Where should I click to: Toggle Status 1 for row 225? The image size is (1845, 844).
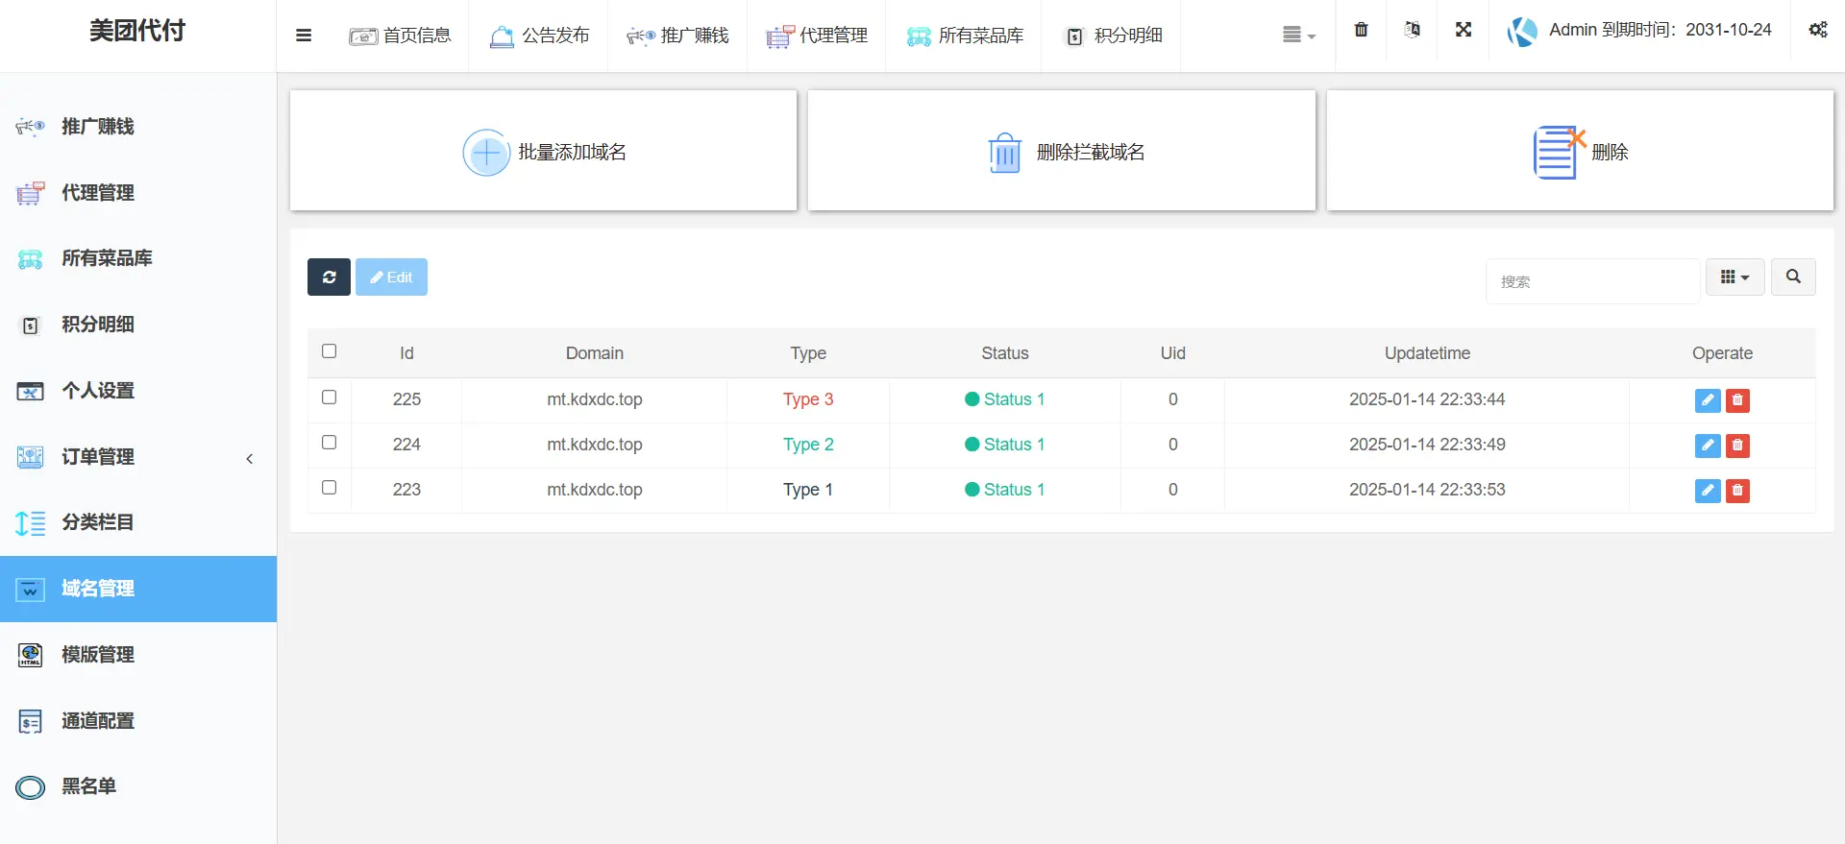pos(1004,399)
